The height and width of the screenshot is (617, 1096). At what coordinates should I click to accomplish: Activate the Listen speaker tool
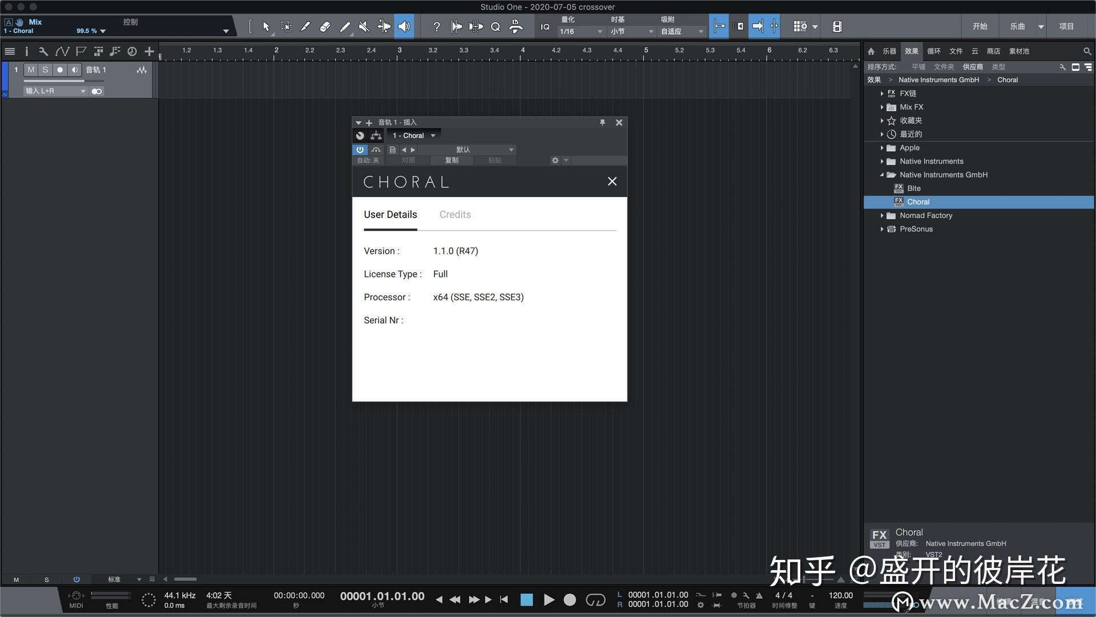404,26
